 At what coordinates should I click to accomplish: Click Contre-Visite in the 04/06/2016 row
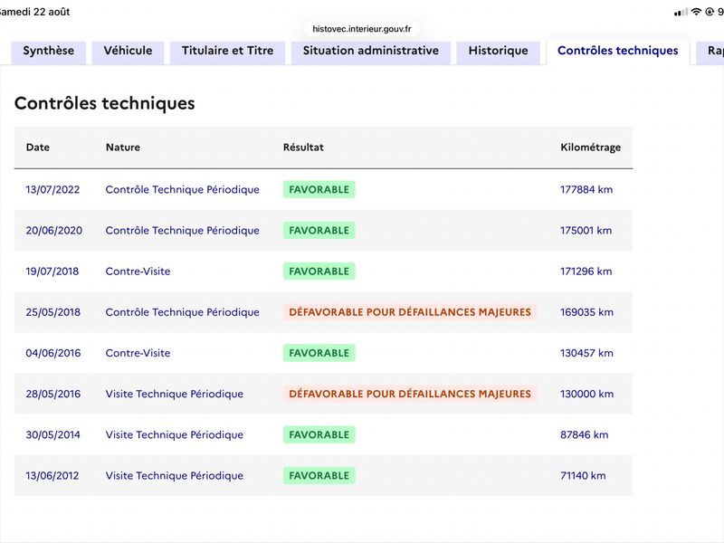click(x=138, y=353)
